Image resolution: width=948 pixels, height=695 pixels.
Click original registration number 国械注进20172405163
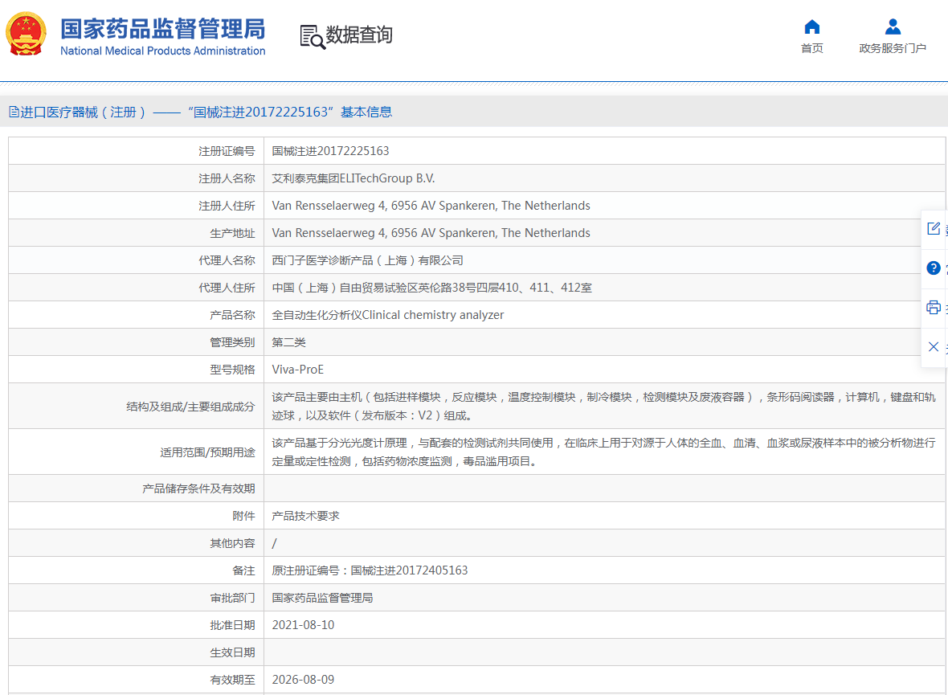point(409,570)
